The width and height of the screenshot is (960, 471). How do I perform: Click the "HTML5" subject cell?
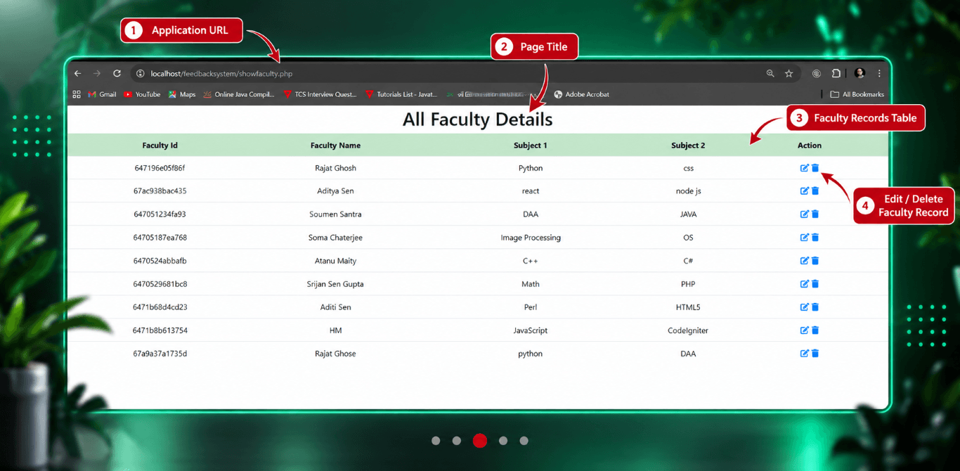point(688,307)
